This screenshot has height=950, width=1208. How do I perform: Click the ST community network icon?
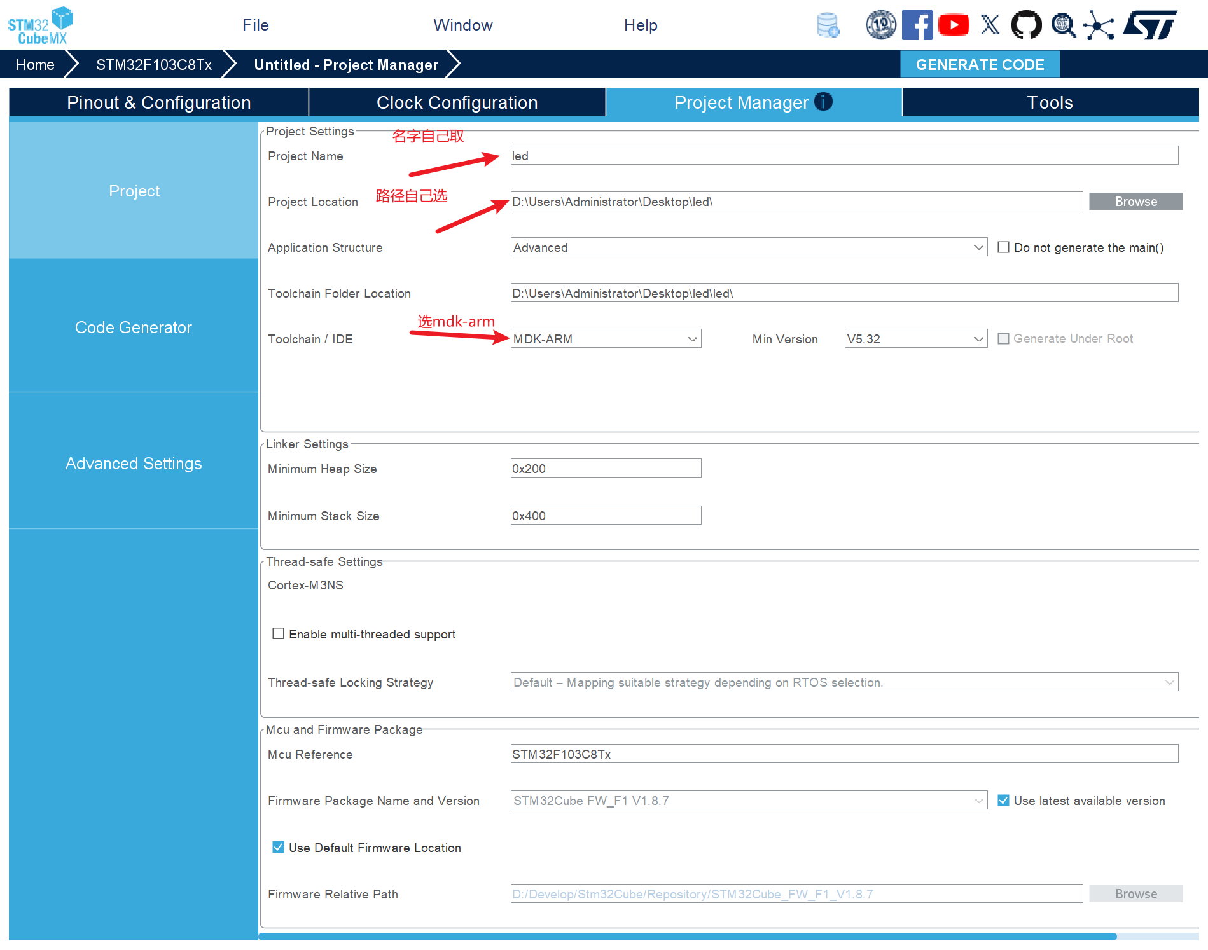pos(1099,25)
